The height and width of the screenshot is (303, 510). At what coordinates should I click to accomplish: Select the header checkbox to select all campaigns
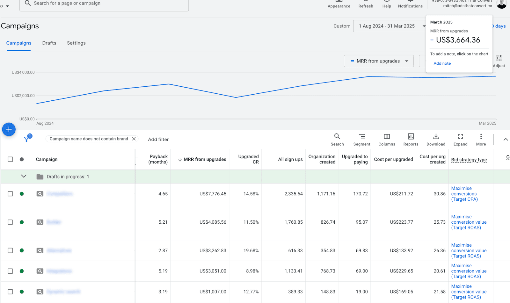pyautogui.click(x=10, y=159)
